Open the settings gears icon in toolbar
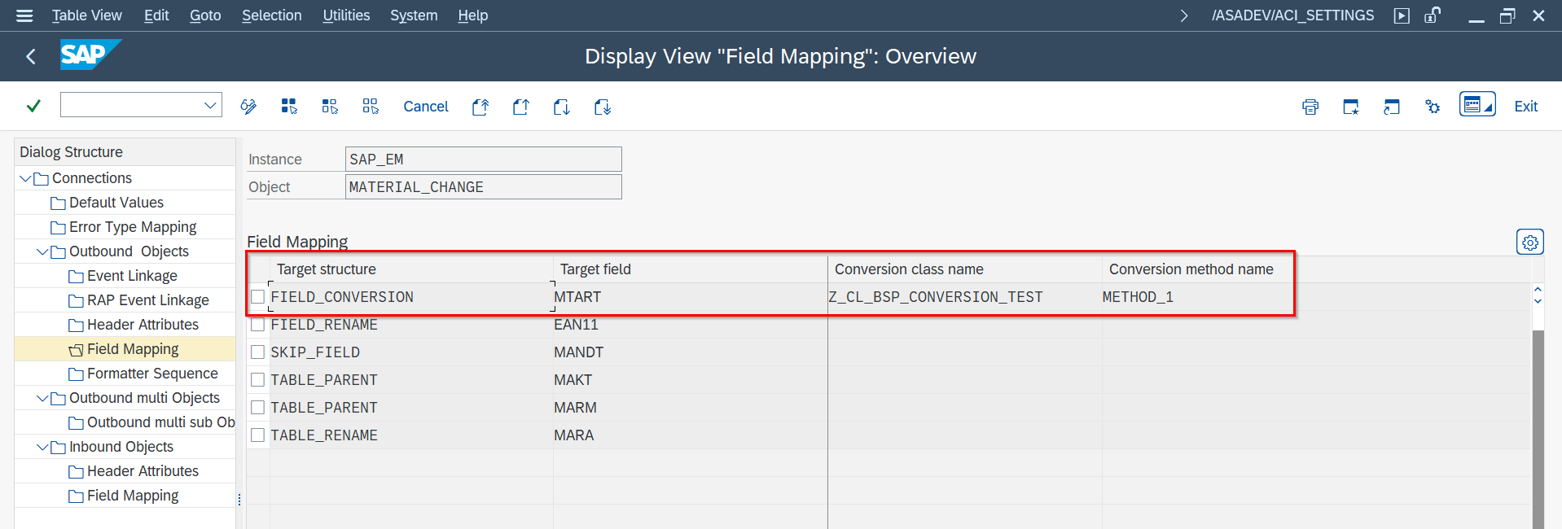 [1433, 107]
